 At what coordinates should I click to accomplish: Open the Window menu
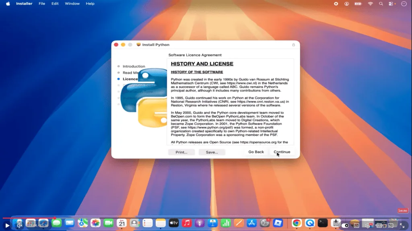coord(72,4)
